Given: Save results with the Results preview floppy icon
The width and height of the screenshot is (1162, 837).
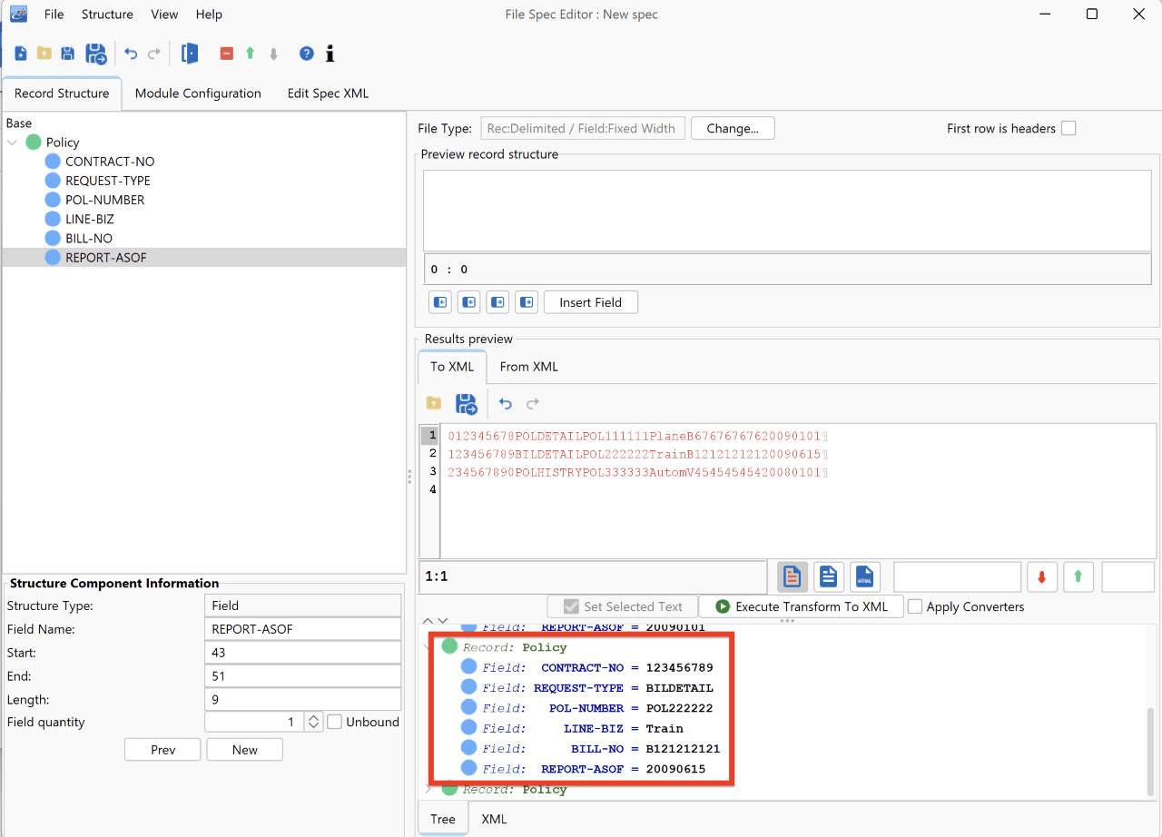Looking at the screenshot, I should [466, 403].
